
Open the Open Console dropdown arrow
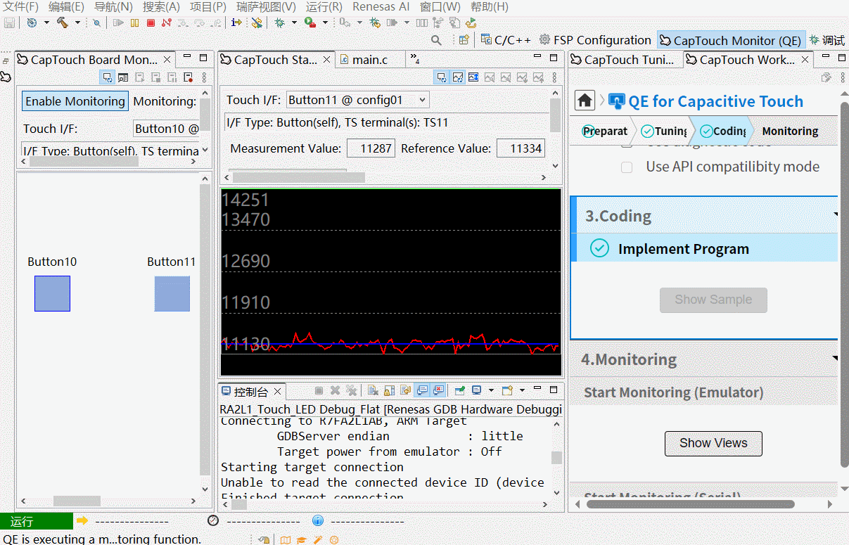coord(522,390)
